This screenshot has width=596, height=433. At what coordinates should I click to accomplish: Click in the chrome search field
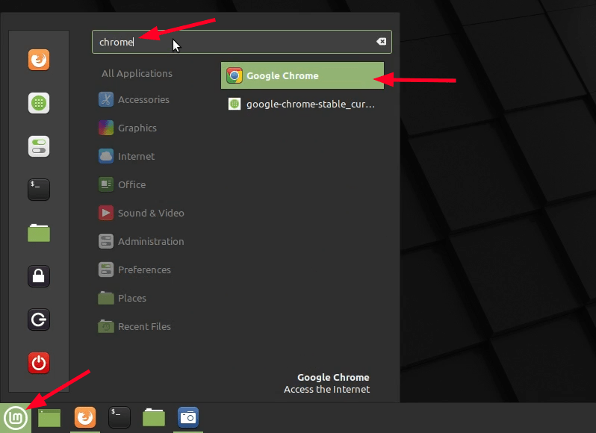242,42
